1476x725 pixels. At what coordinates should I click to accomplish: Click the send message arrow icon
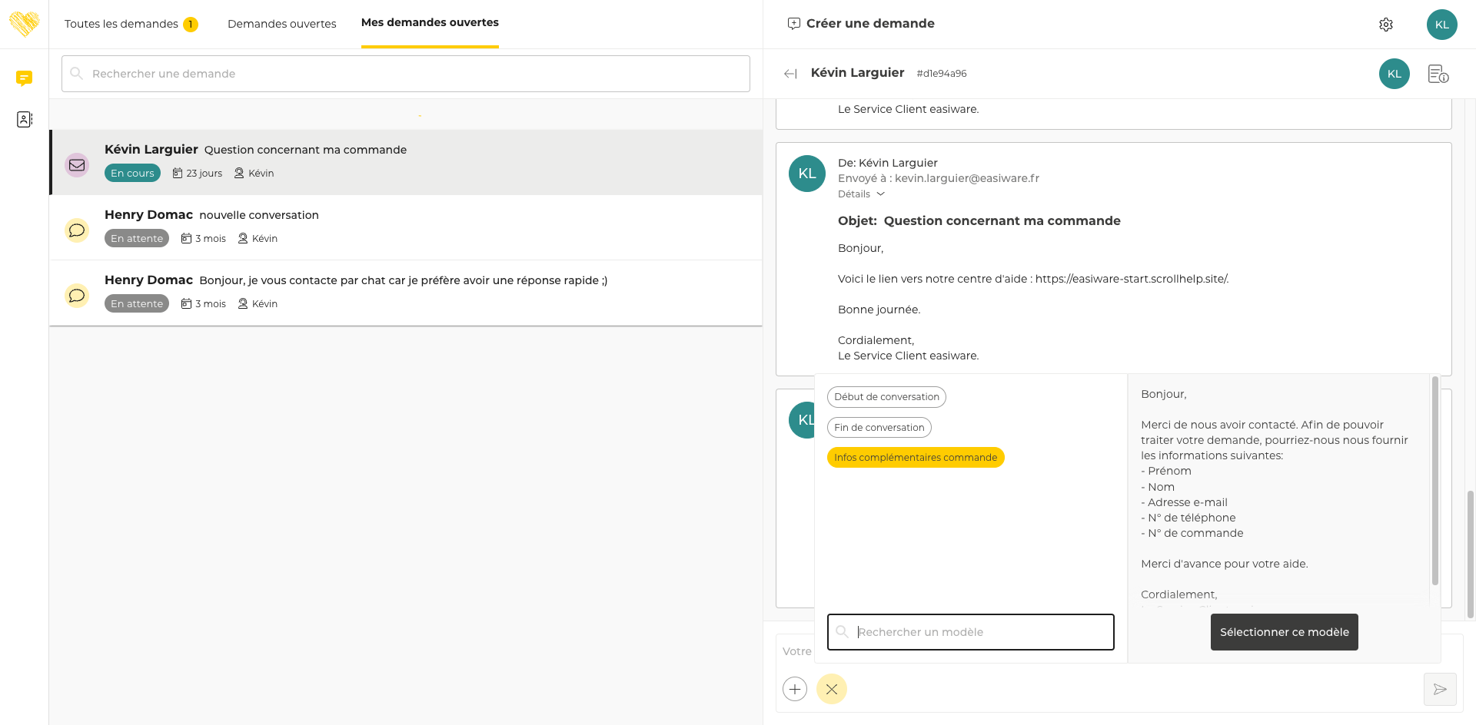1439,689
